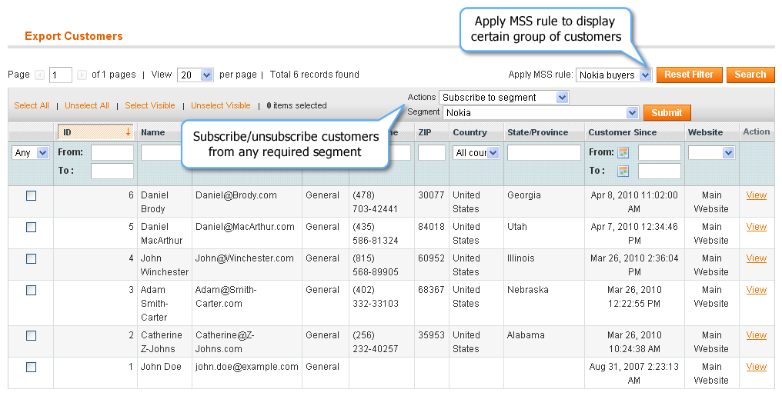Click the orange Submit button

tap(667, 112)
